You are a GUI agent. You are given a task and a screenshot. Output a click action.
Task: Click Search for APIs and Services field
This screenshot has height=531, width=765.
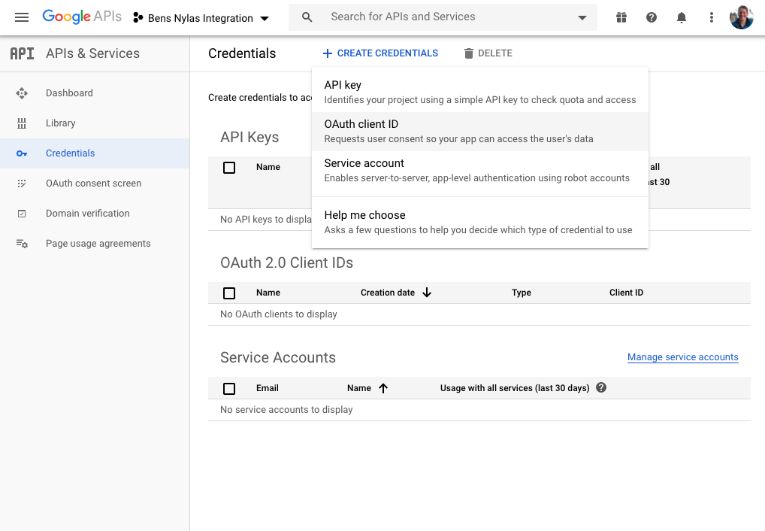tap(442, 17)
